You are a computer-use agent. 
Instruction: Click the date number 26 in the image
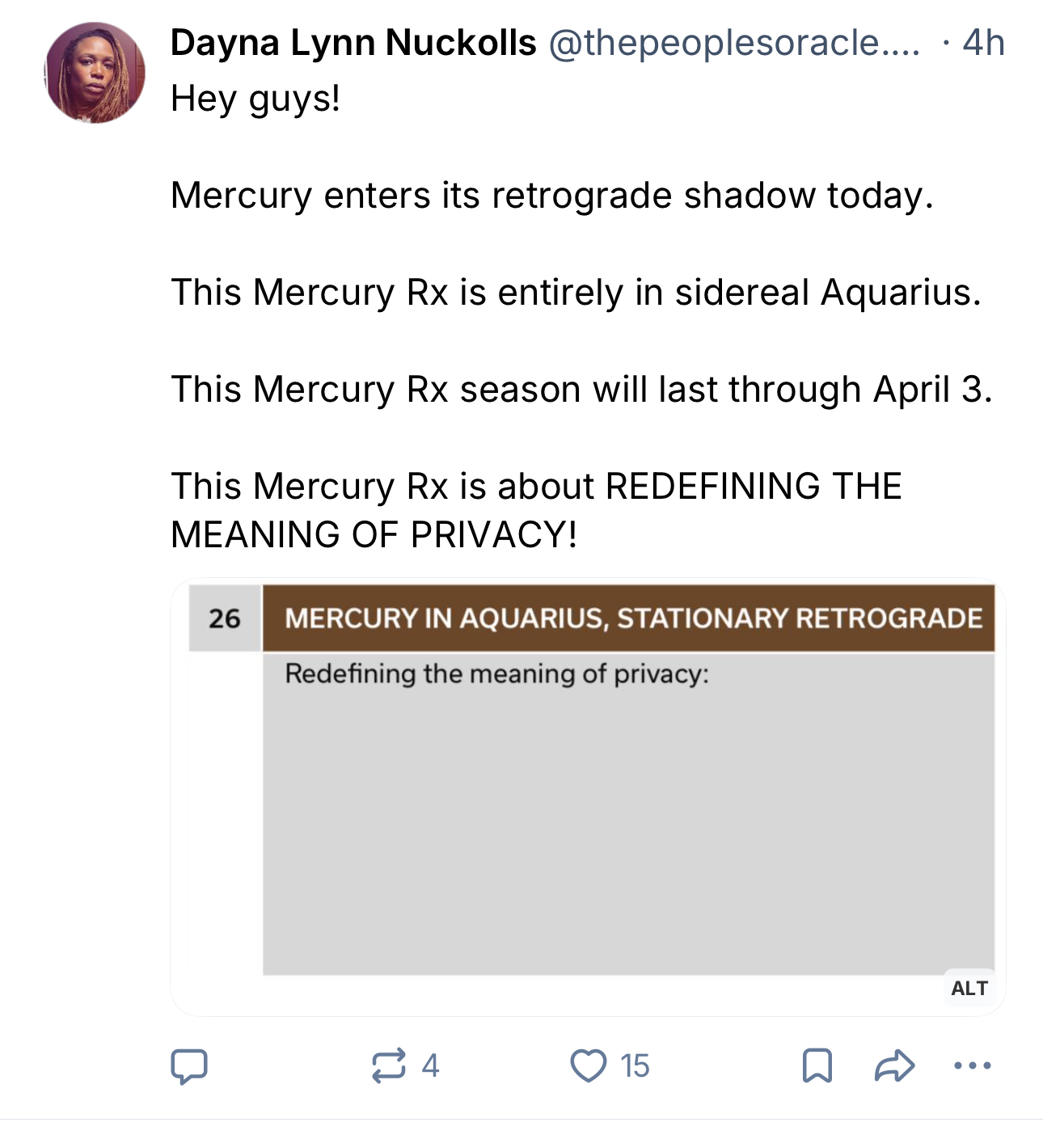pos(225,618)
